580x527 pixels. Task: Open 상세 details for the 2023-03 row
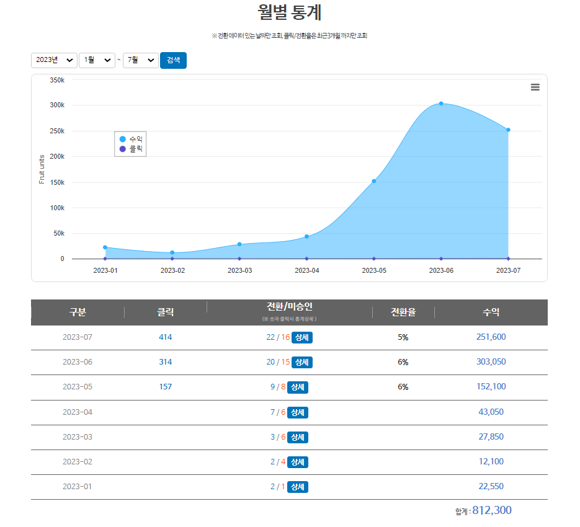297,437
